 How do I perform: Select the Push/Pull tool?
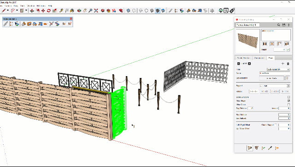click(32, 11)
